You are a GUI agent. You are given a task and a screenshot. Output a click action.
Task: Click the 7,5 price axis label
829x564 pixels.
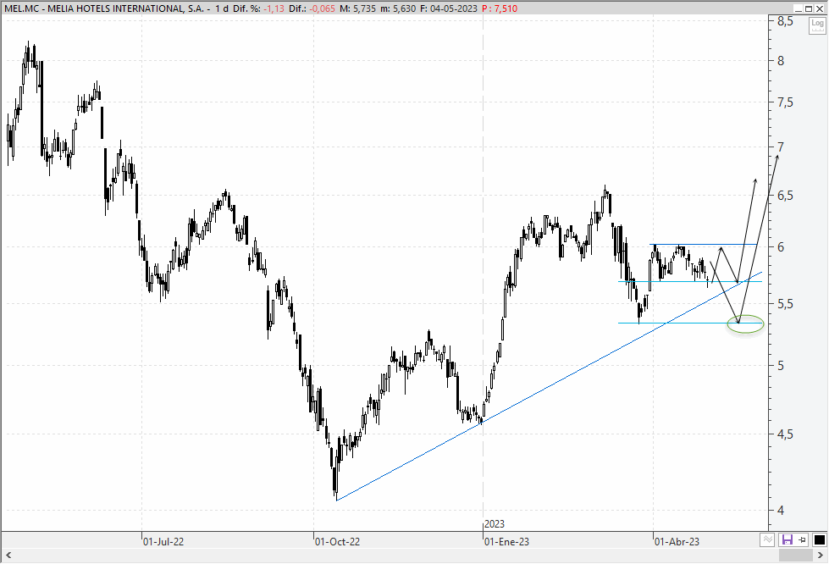tap(785, 102)
